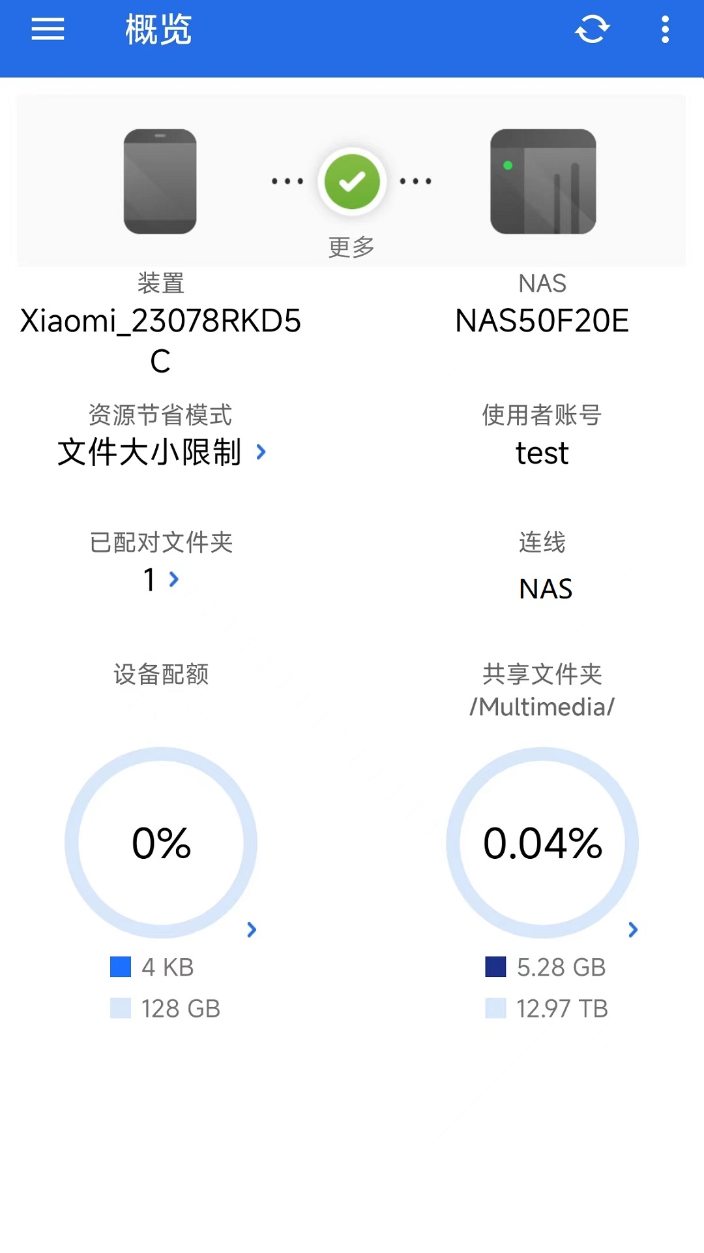Screen dimensions: 704x1253
Task: Open the navigation drawer menu
Action: [x=47, y=30]
